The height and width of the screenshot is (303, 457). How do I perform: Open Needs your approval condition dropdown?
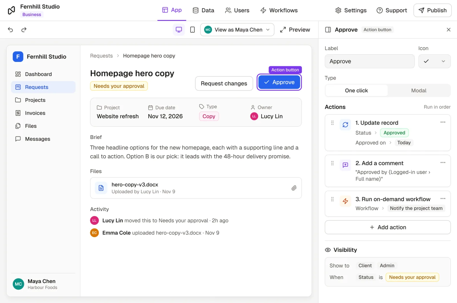pos(412,277)
